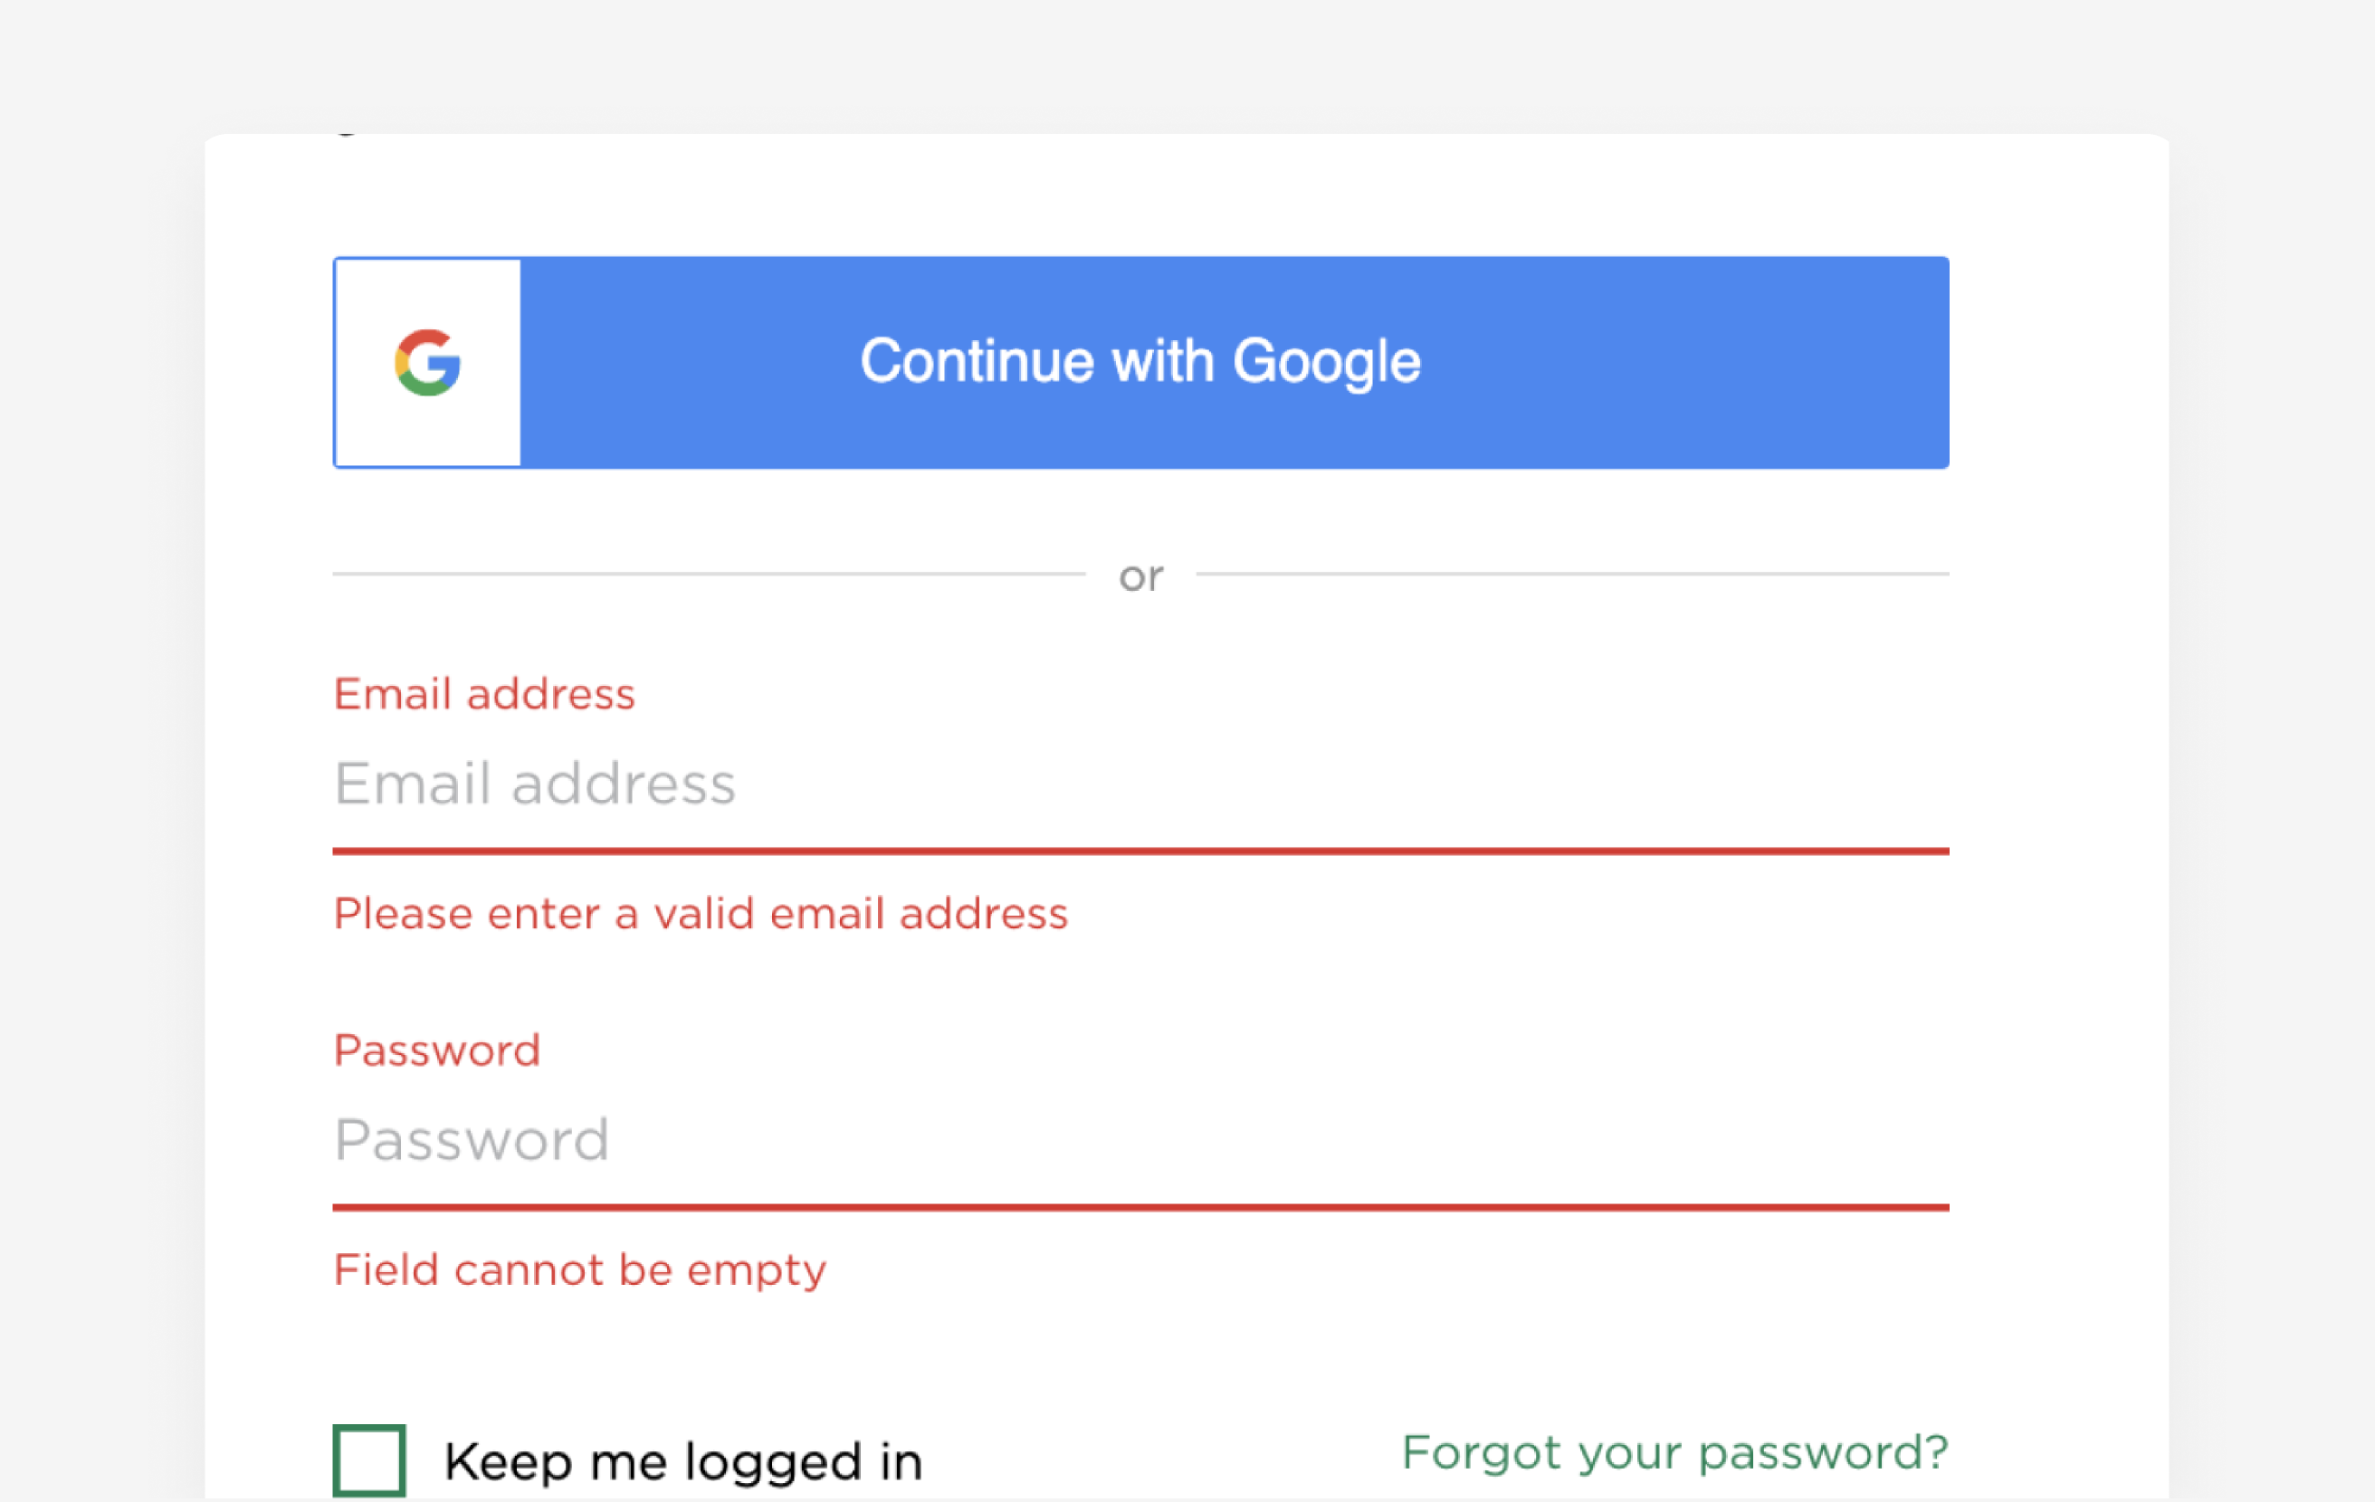Focus the Email address input field
The height and width of the screenshot is (1502, 2375).
tap(1140, 784)
